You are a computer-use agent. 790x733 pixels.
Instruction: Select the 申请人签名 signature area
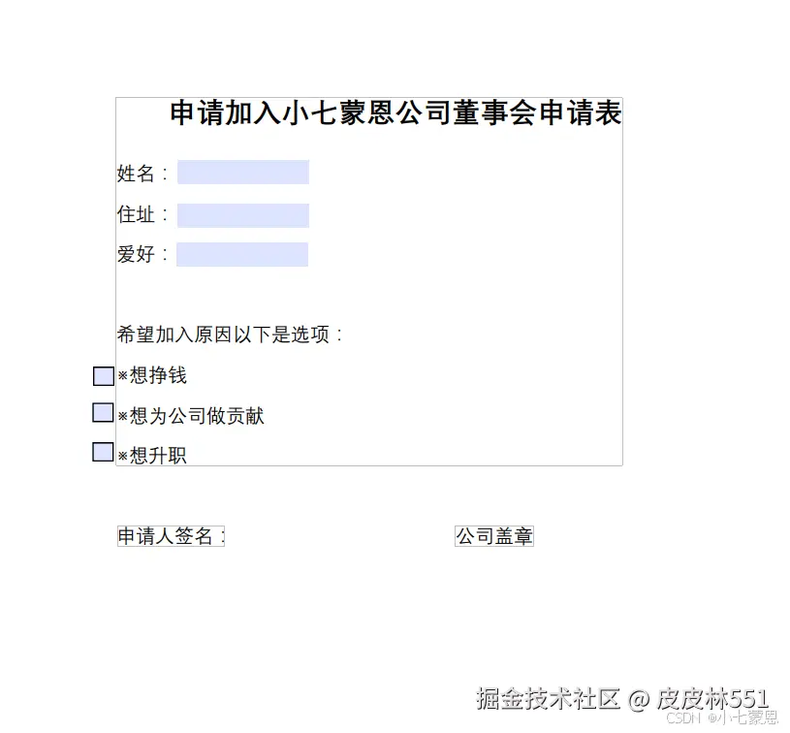[171, 534]
